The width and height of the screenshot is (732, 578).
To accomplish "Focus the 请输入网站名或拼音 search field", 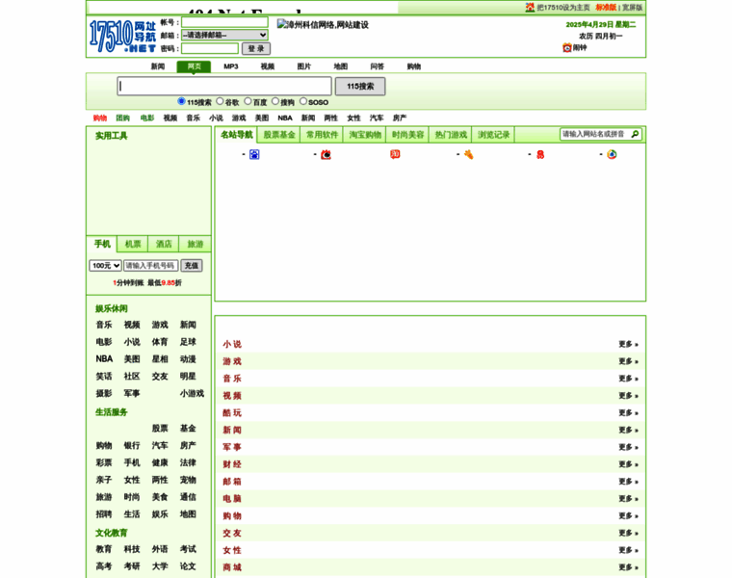I will point(595,135).
